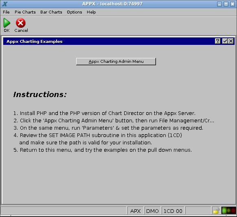Click the APPX logo icon in title bar
This screenshot has height=217, width=237.
coord(5,4)
